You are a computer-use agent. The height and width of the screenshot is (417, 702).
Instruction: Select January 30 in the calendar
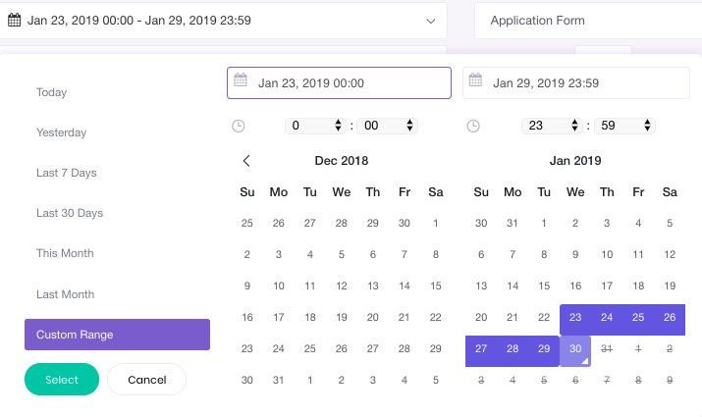pos(575,349)
